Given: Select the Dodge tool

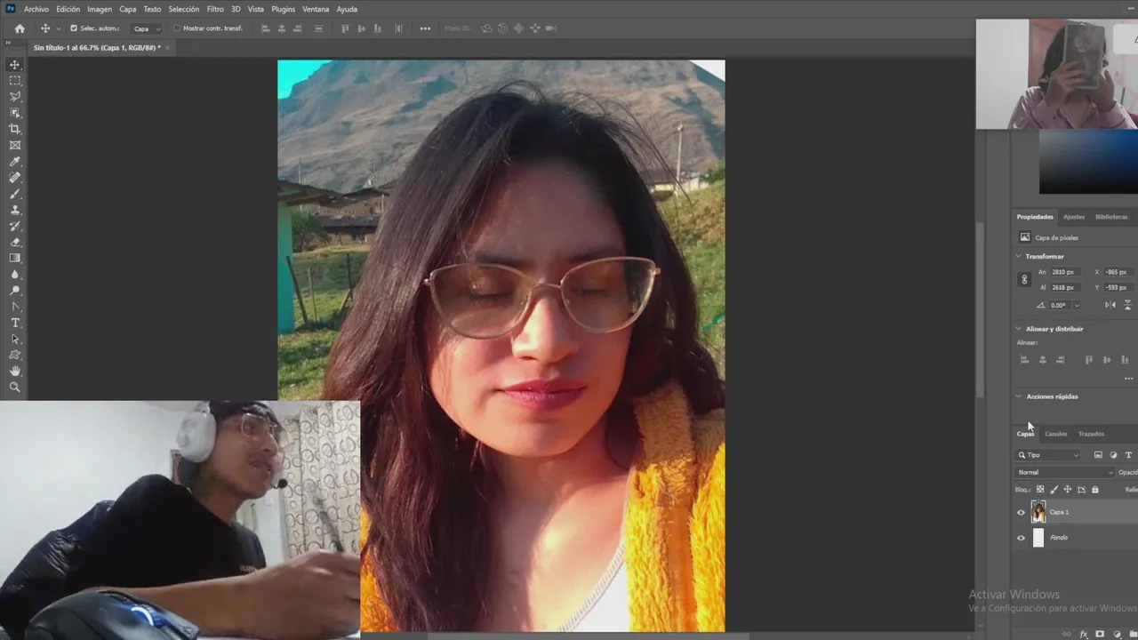Looking at the screenshot, I should pyautogui.click(x=15, y=291).
